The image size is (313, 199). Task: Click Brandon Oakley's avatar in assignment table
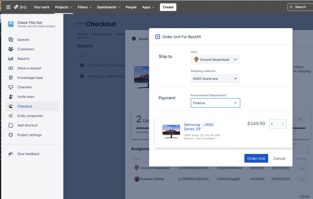137,179
